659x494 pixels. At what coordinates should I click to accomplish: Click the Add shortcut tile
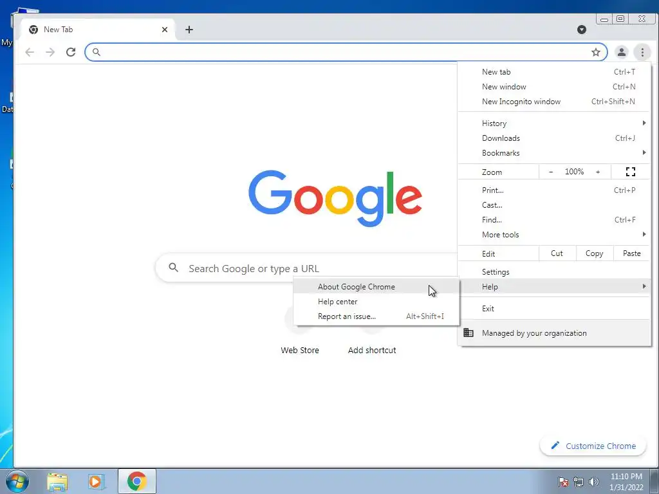372,331
